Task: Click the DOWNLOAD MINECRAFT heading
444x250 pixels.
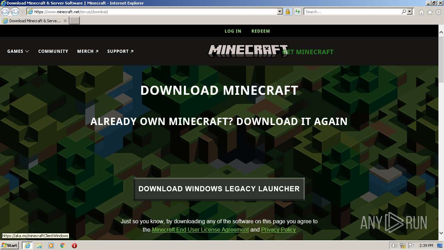Action: (219, 91)
